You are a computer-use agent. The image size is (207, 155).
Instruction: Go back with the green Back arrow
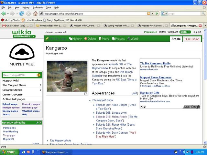click(4, 14)
